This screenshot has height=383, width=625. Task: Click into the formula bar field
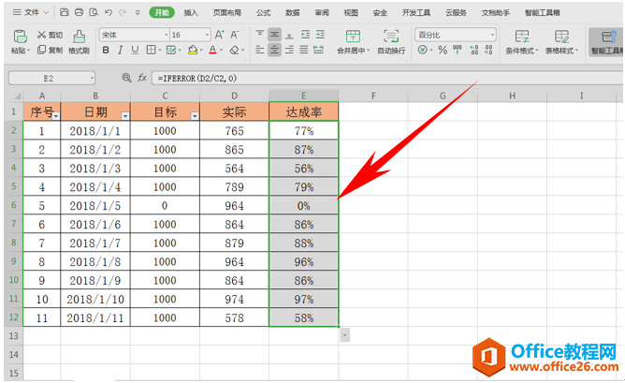387,79
